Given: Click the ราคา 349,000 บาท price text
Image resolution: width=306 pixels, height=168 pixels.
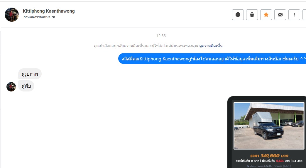Looking at the screenshot, I should 269,156.
